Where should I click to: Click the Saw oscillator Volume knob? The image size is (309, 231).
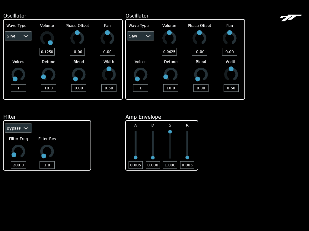coord(169,37)
